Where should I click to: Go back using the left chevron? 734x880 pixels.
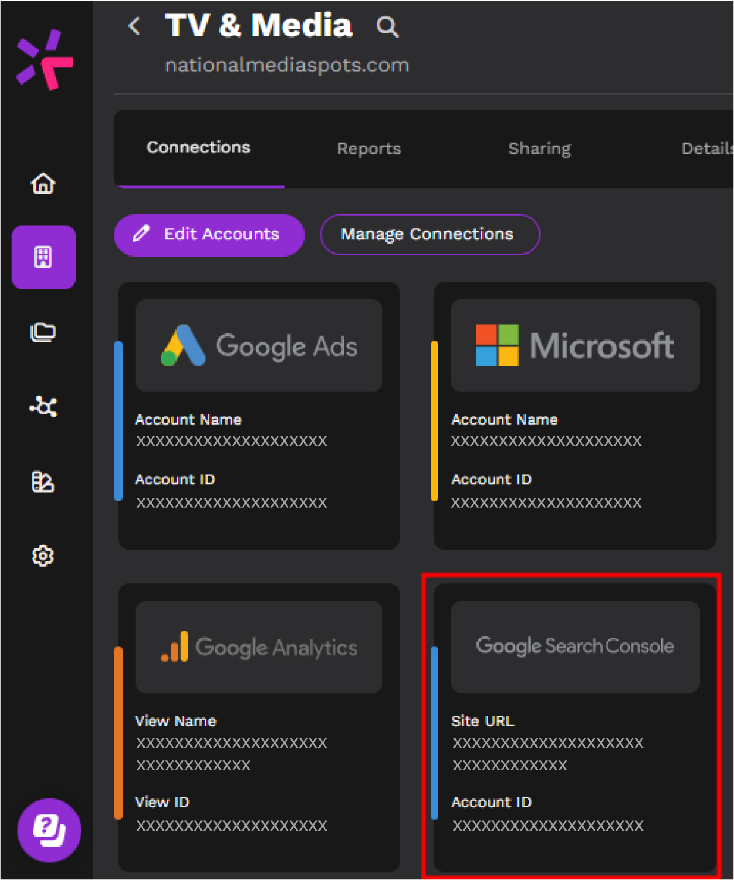pos(135,26)
